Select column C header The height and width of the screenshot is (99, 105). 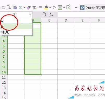point(49,20)
